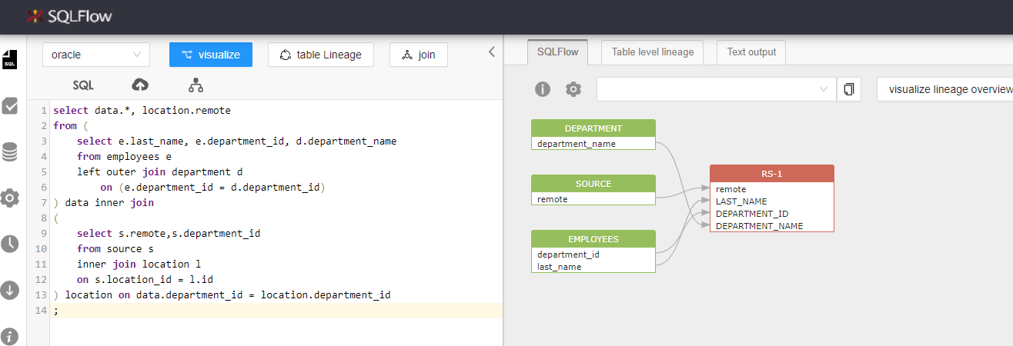This screenshot has width=1013, height=346.
Task: Click the cloud upload icon above editor
Action: pos(140,85)
